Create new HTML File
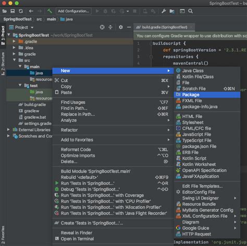This screenshot has width=247, height=246. (207, 116)
